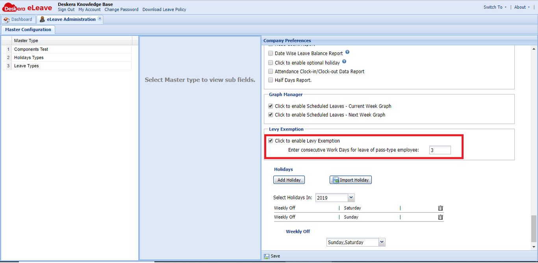Click the user icon on eLeave Administration tab
The image size is (538, 263).
(42, 19)
